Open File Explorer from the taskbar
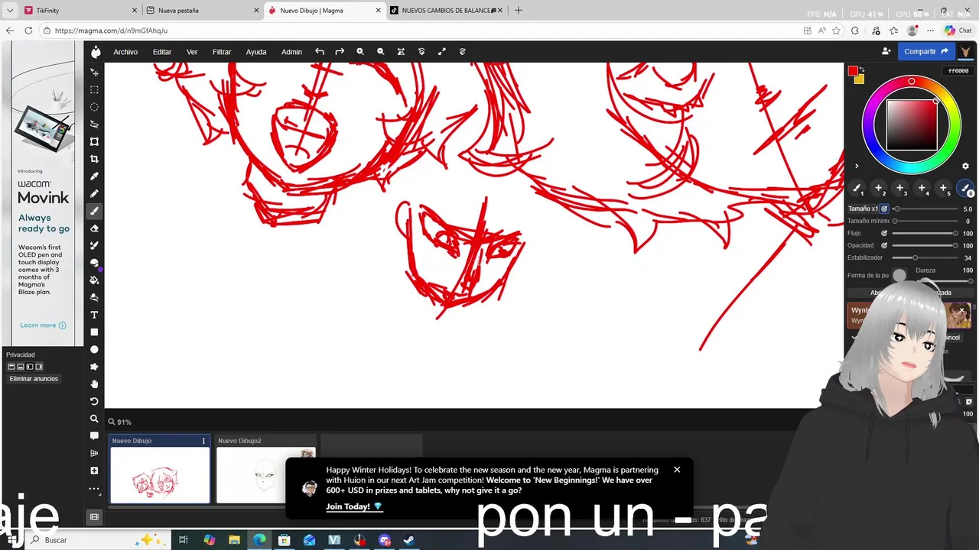 234,540
